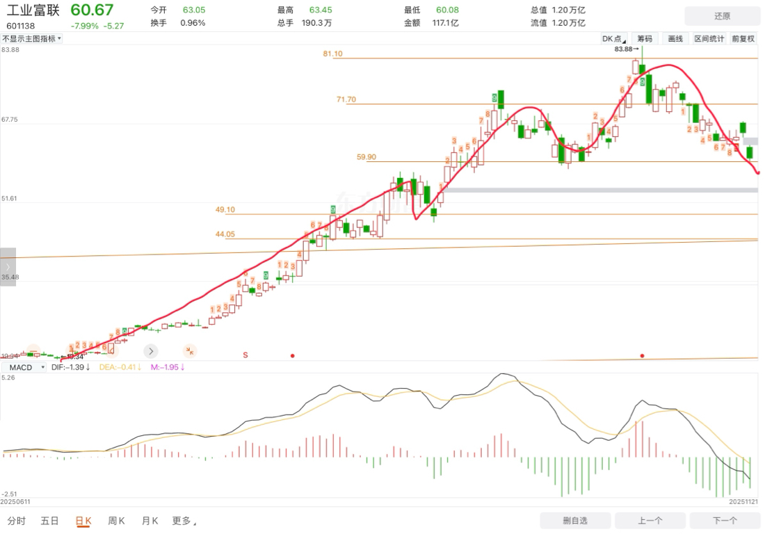Click the 71.70 price line label
Viewport: 765px width, 534px height.
click(346, 99)
